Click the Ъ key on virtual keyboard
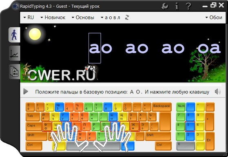 point(152,117)
